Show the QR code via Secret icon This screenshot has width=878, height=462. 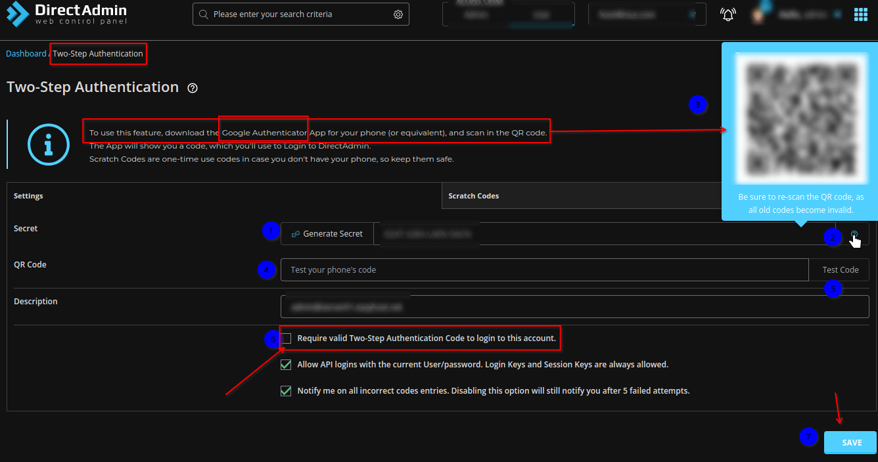pyautogui.click(x=854, y=234)
